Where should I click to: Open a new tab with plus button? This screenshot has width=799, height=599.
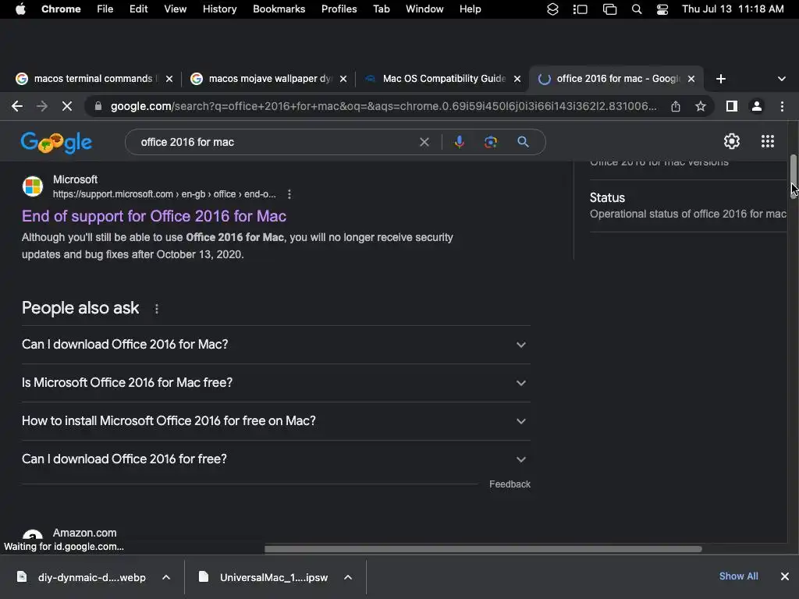(720, 79)
